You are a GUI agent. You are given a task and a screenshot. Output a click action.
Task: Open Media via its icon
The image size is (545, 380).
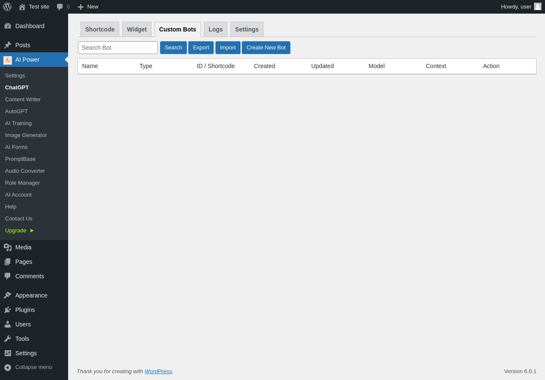click(8, 247)
